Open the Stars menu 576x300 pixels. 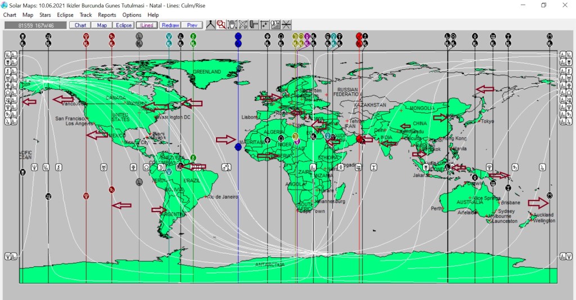pyautogui.click(x=45, y=15)
